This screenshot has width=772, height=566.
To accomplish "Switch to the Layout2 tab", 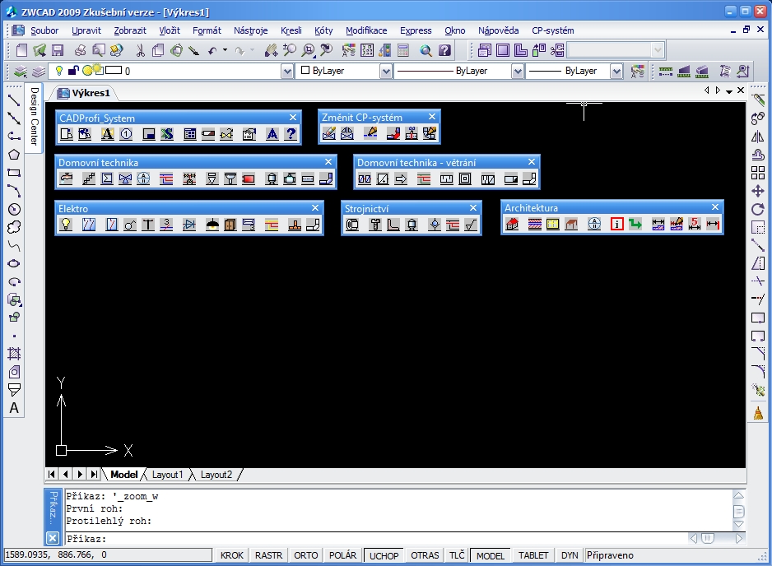I will pos(216,475).
